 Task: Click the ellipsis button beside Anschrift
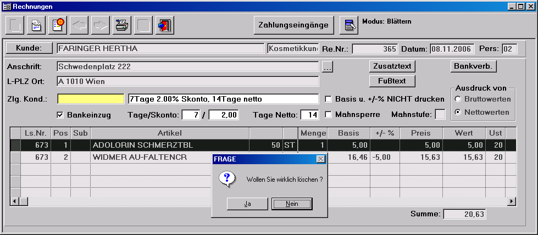coord(328,68)
